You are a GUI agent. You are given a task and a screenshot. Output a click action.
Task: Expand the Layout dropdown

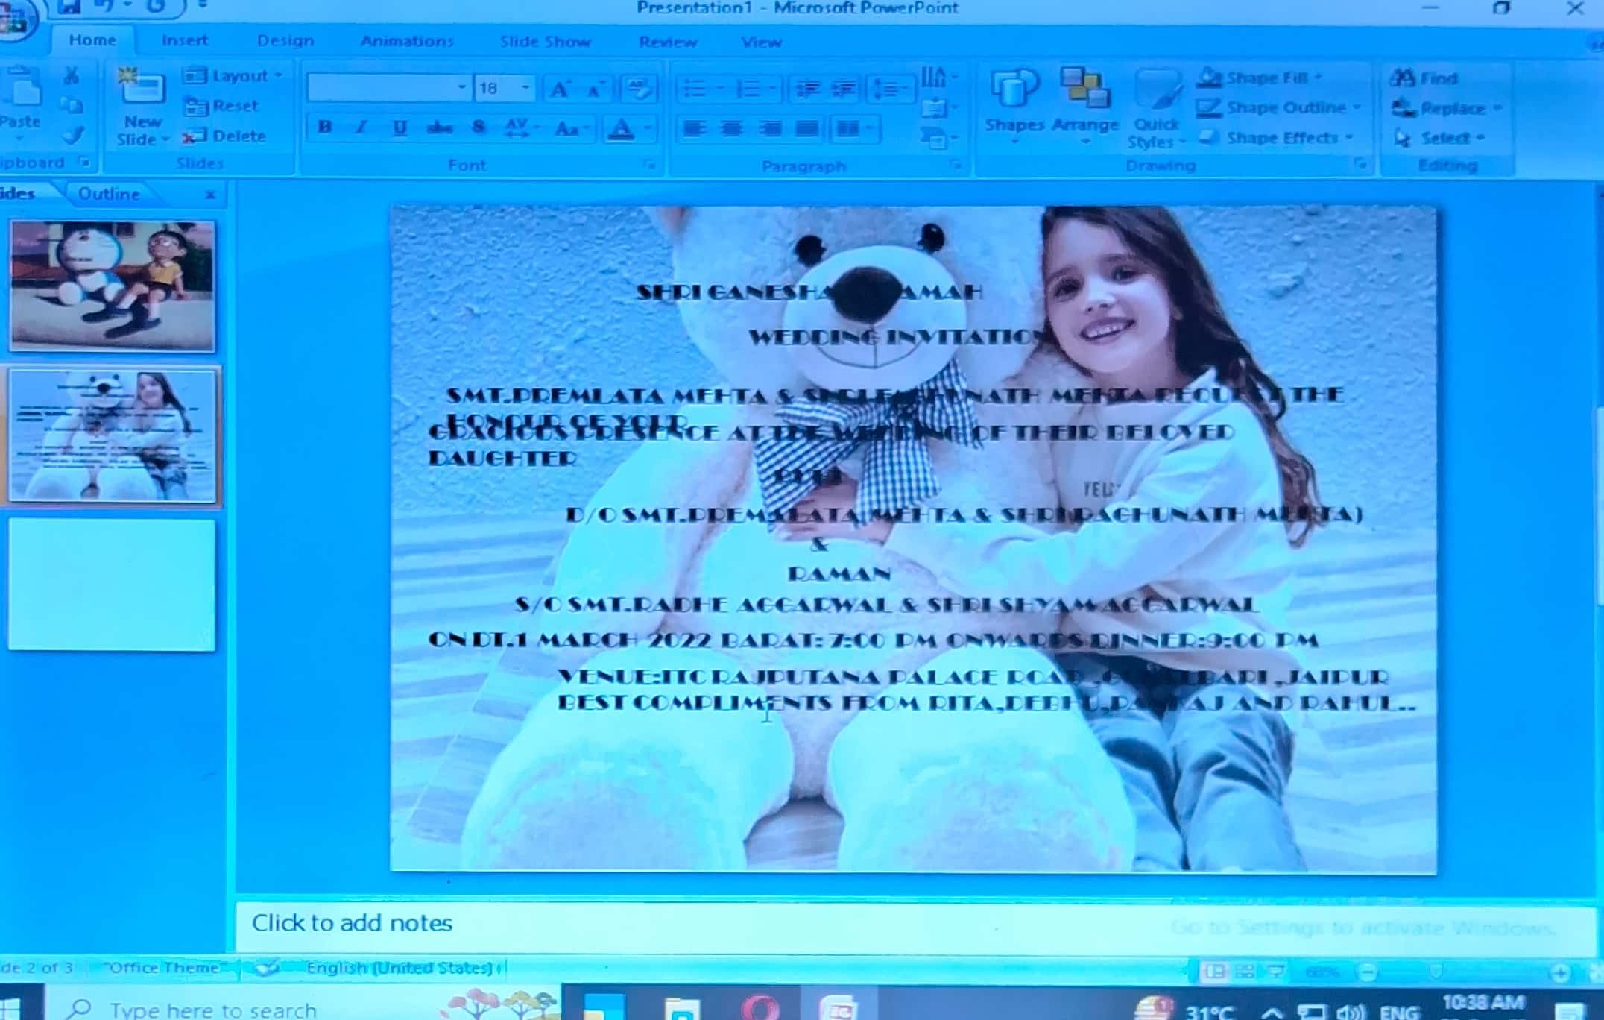278,75
